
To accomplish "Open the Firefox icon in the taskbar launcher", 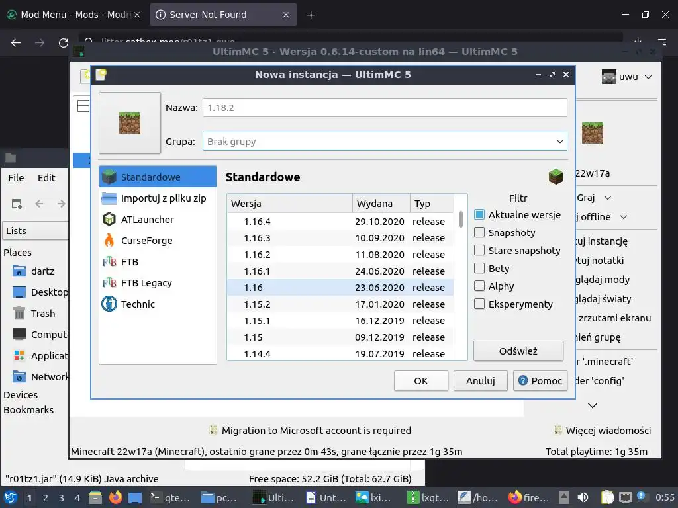I will pyautogui.click(x=115, y=497).
